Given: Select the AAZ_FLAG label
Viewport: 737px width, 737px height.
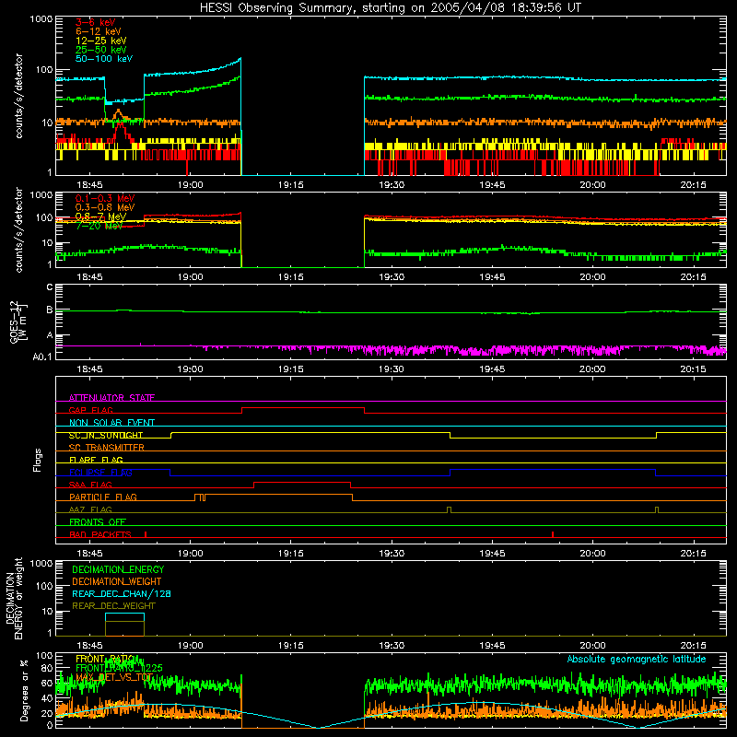Looking at the screenshot, I should (90, 509).
